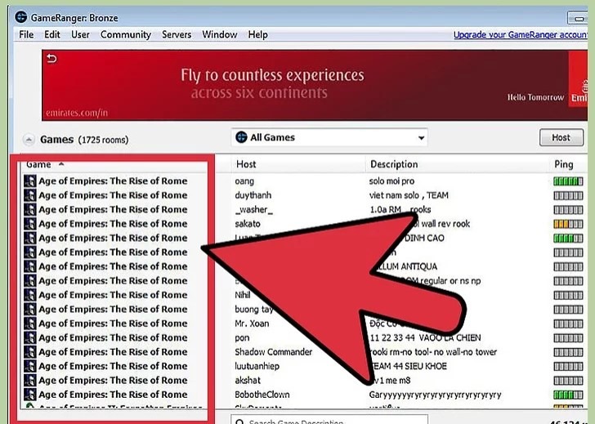Screen dimensions: 595x424
Task: Click the game icon in pon's row
Action: pos(30,337)
